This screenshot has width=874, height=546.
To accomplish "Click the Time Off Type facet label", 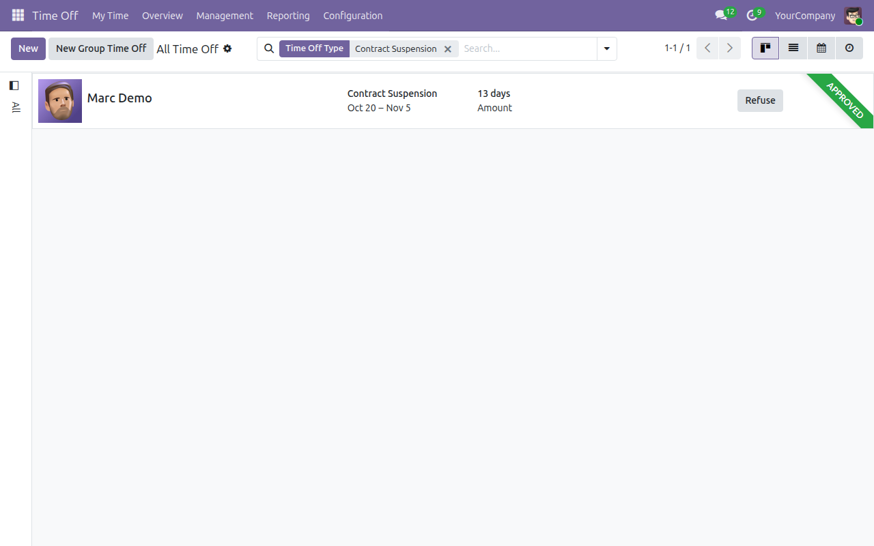I will 314,48.
